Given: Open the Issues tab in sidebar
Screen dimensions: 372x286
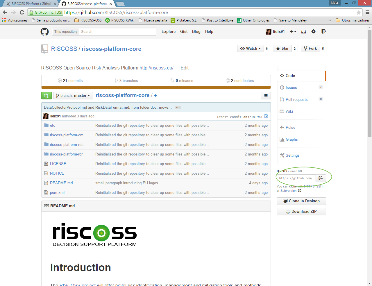Looking at the screenshot, I should (x=291, y=87).
